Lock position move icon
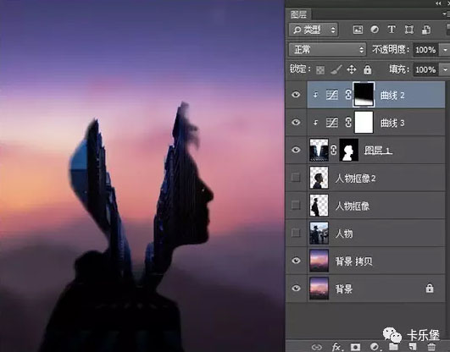The width and height of the screenshot is (450, 352). tap(352, 69)
